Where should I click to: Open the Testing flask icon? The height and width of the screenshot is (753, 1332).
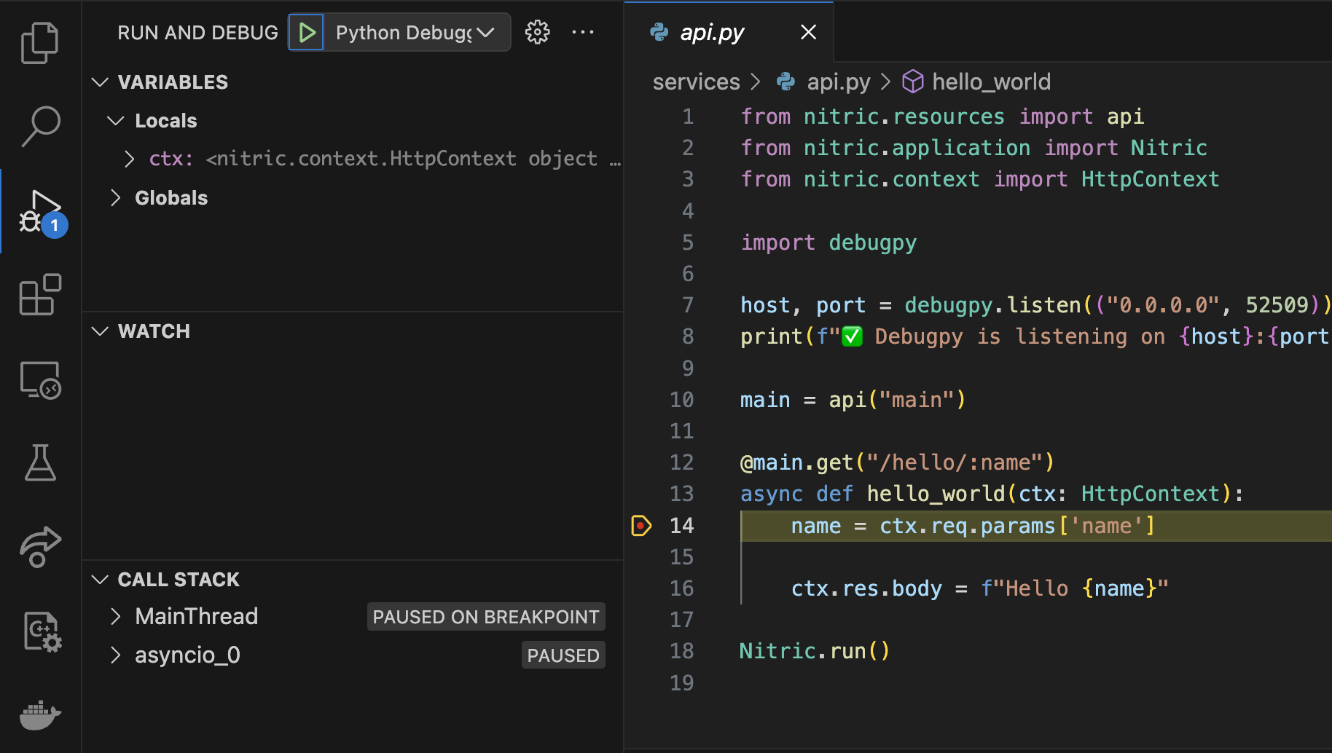(x=40, y=463)
